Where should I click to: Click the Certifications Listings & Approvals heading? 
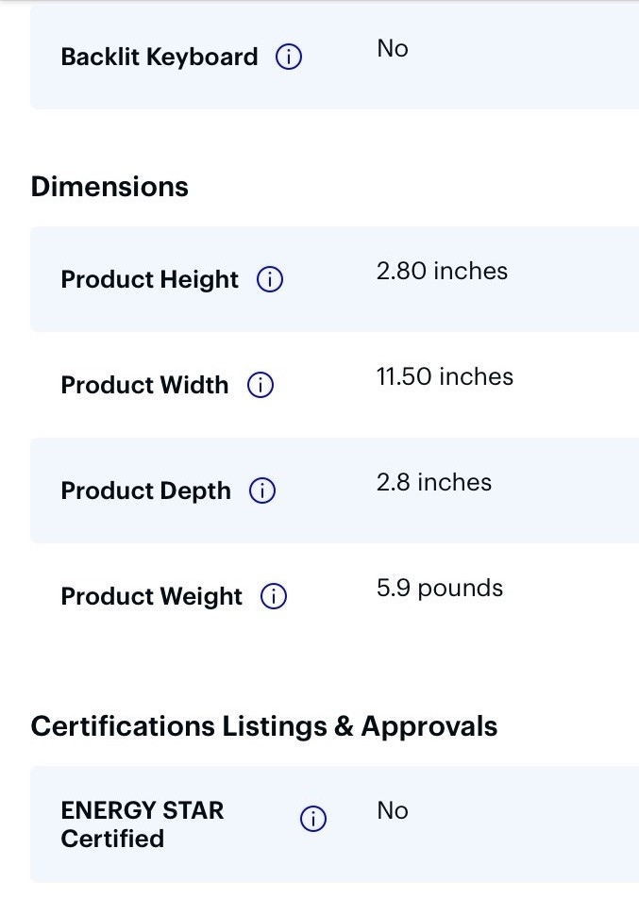tap(264, 726)
